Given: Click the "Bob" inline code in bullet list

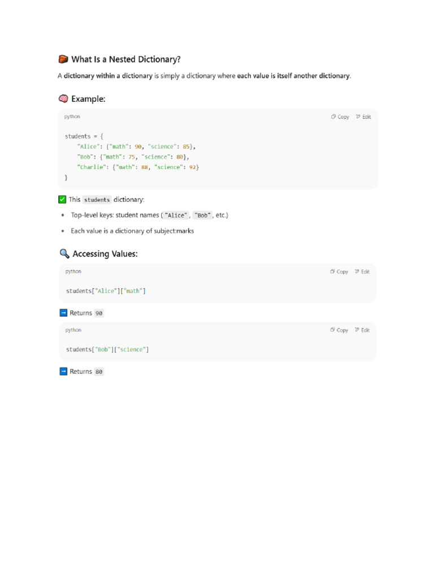Looking at the screenshot, I should pyautogui.click(x=203, y=215).
